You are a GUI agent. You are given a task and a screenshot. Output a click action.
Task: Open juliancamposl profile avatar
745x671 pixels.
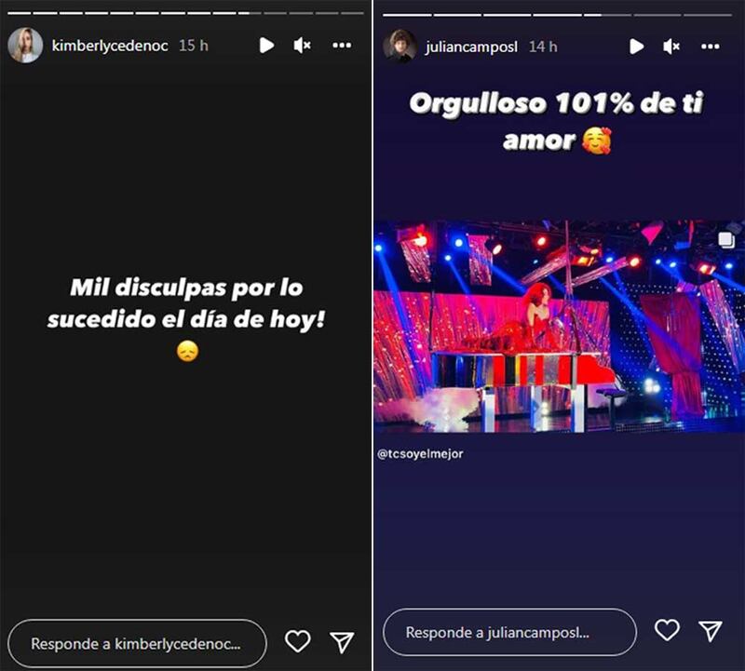pos(400,46)
